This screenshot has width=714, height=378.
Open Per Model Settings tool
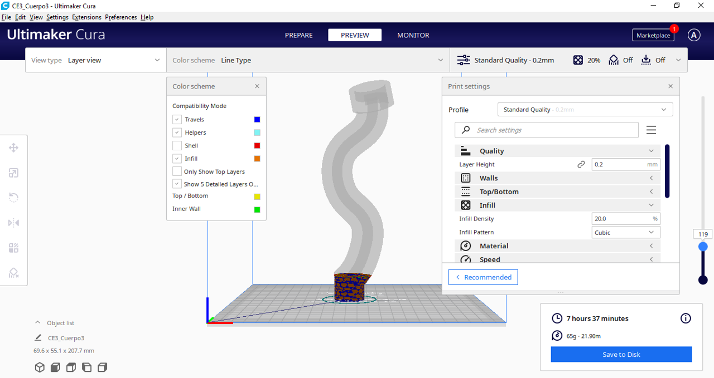pyautogui.click(x=14, y=248)
